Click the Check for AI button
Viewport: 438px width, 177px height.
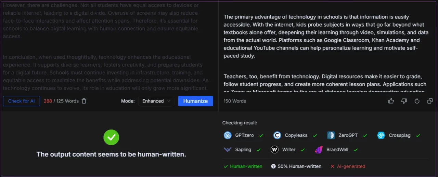(x=22, y=101)
